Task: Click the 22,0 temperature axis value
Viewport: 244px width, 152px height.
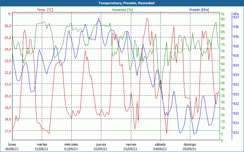Action: click(x=8, y=73)
